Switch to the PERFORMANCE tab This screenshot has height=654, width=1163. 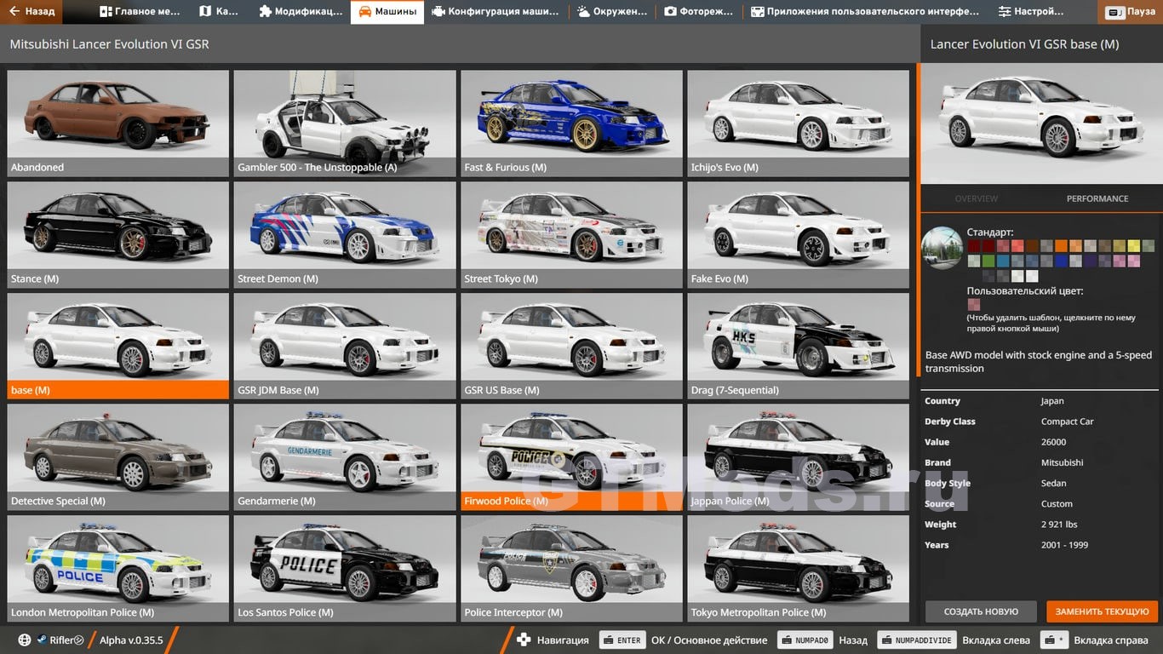[1097, 198]
